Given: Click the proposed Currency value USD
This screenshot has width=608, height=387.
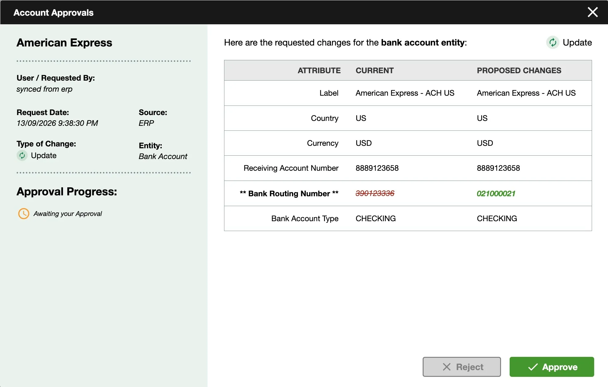Looking at the screenshot, I should (x=485, y=143).
